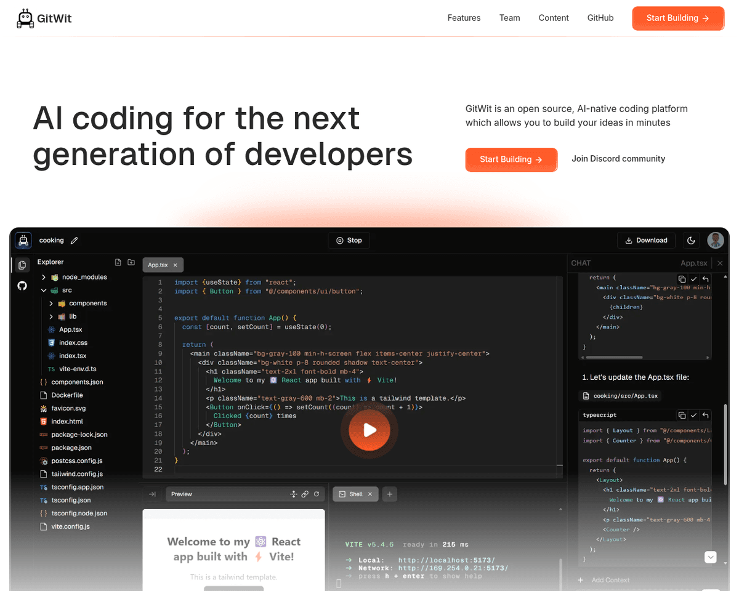Expand the components folder
The image size is (739, 591).
pos(51,304)
